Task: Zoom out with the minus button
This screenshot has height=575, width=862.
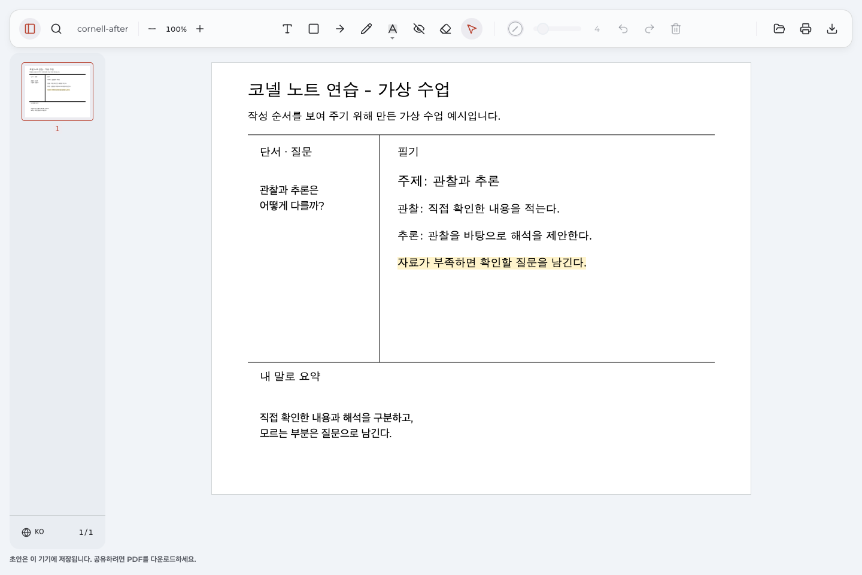Action: tap(152, 29)
